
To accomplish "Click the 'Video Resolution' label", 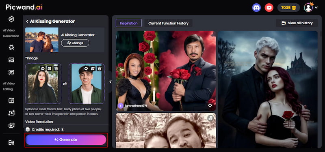I will [39, 122].
